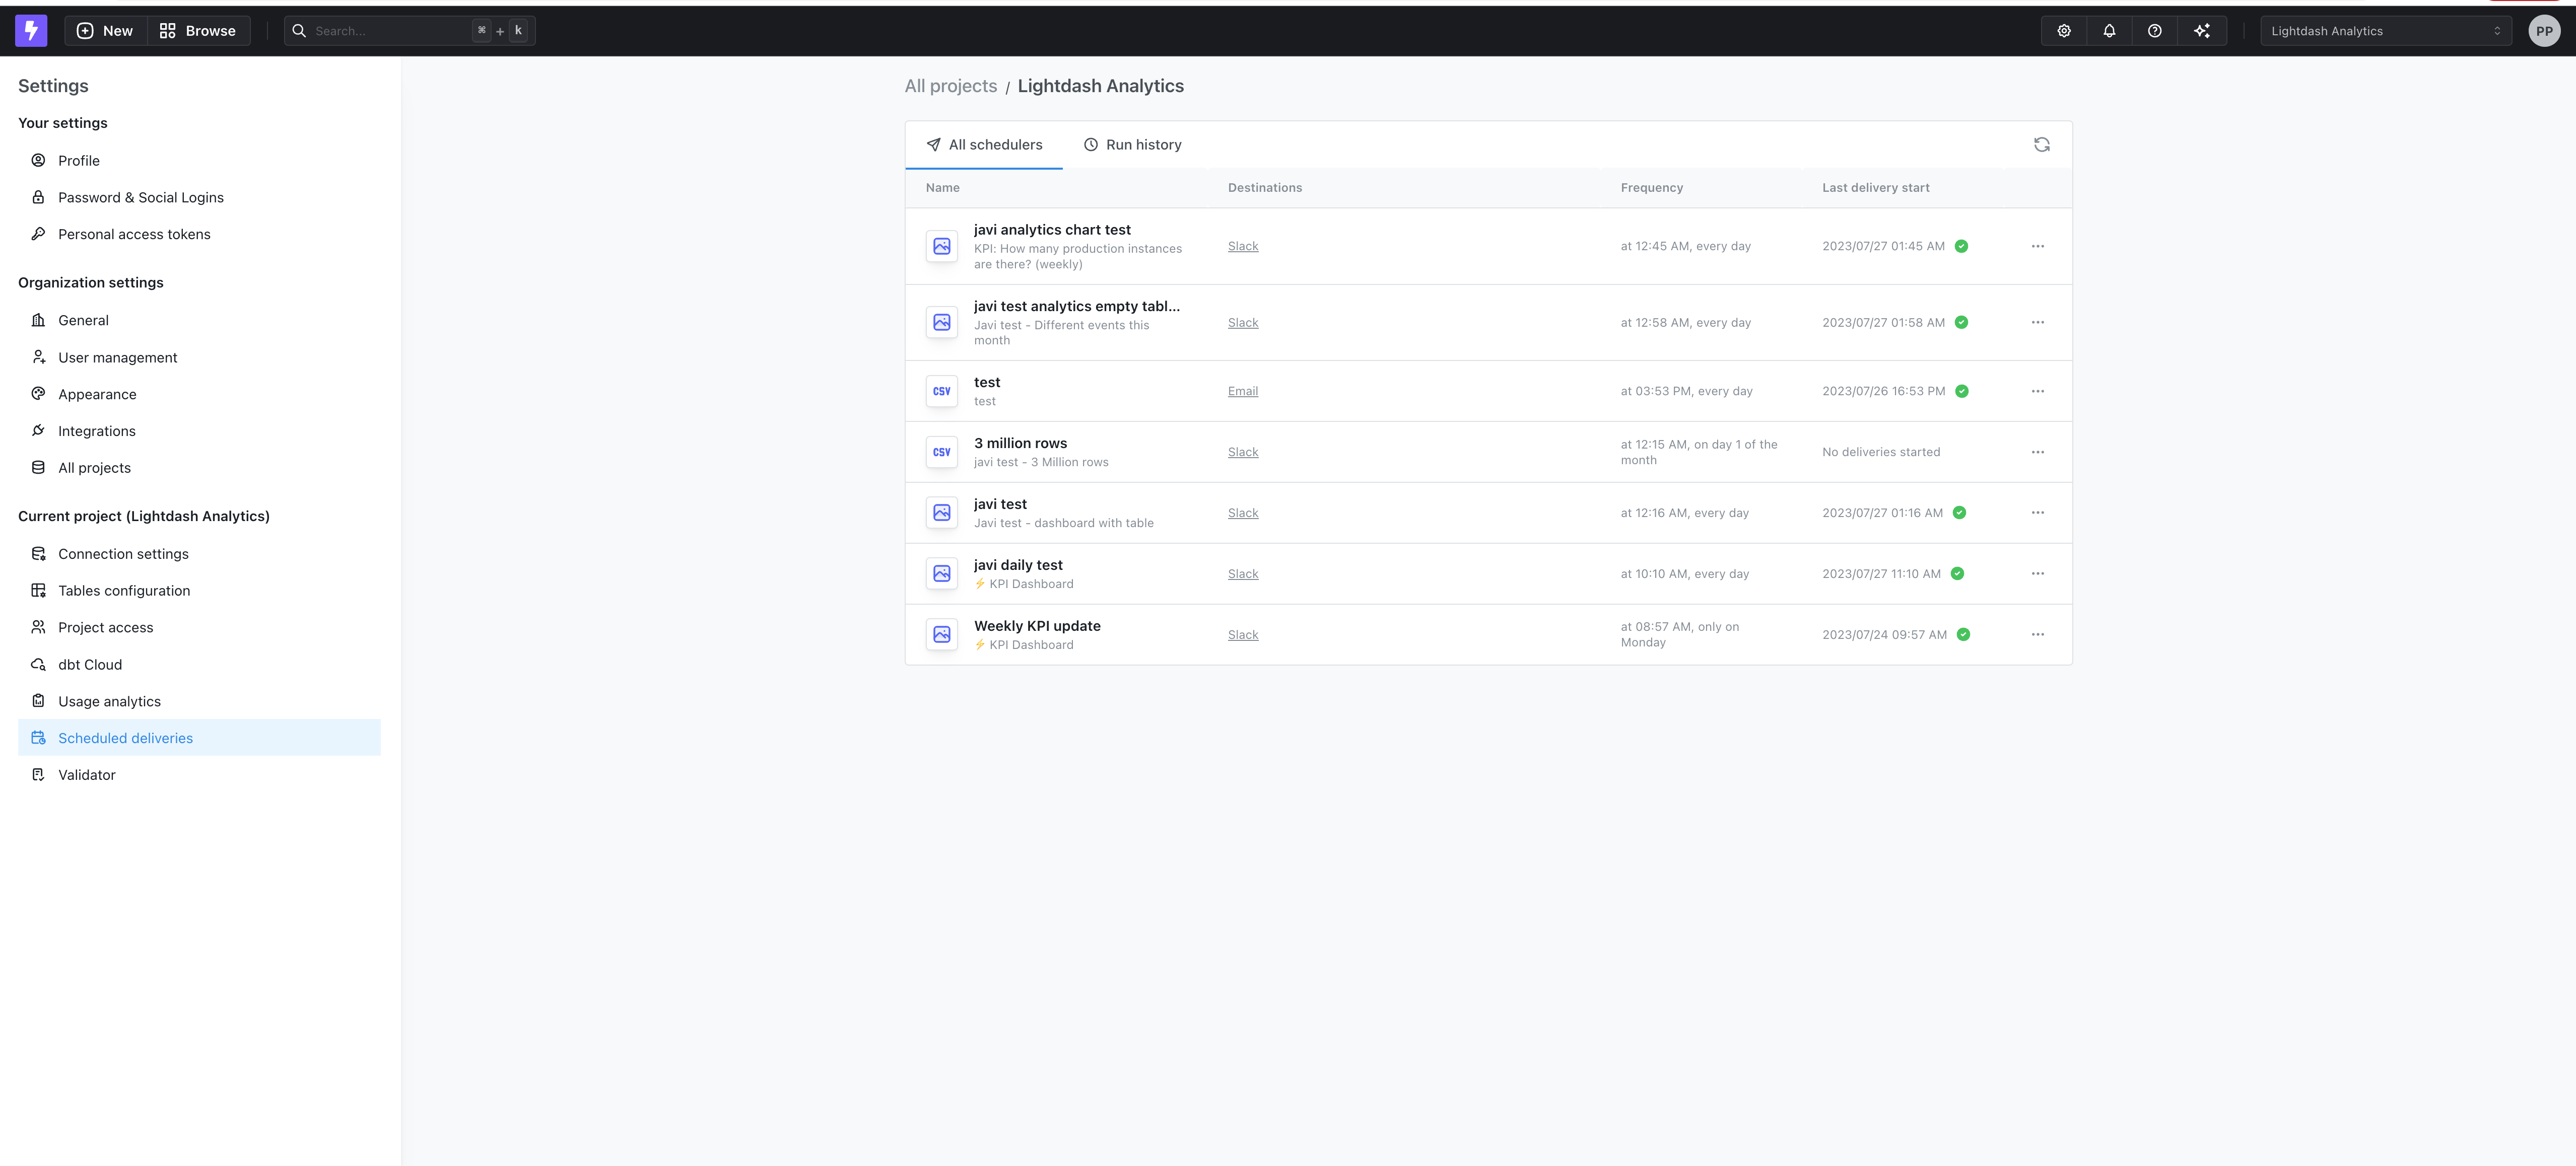Image resolution: width=2576 pixels, height=1166 pixels.
Task: Click the image icon next to javi daily test
Action: [941, 572]
